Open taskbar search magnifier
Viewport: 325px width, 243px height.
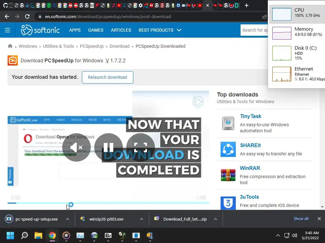pyautogui.click(x=24, y=235)
